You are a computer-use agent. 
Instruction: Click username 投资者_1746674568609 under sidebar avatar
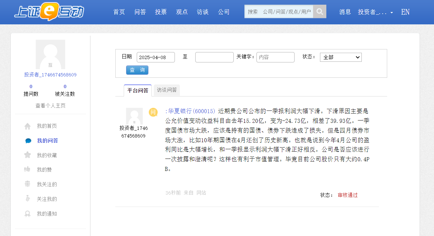coord(50,75)
